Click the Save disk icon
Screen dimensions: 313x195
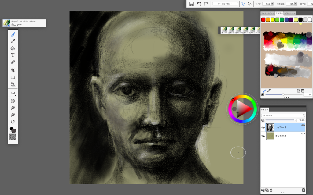[x=191, y=4]
